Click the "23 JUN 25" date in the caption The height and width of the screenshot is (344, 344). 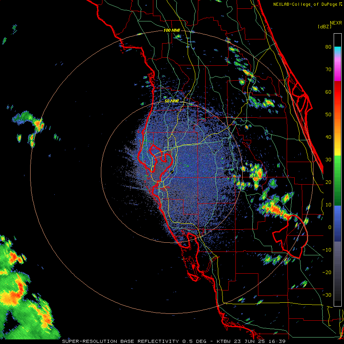tap(250, 341)
